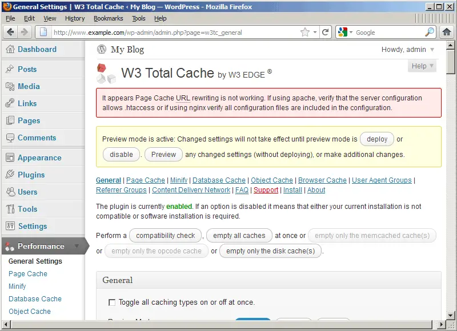Open Content Delivery Network link

click(x=191, y=190)
